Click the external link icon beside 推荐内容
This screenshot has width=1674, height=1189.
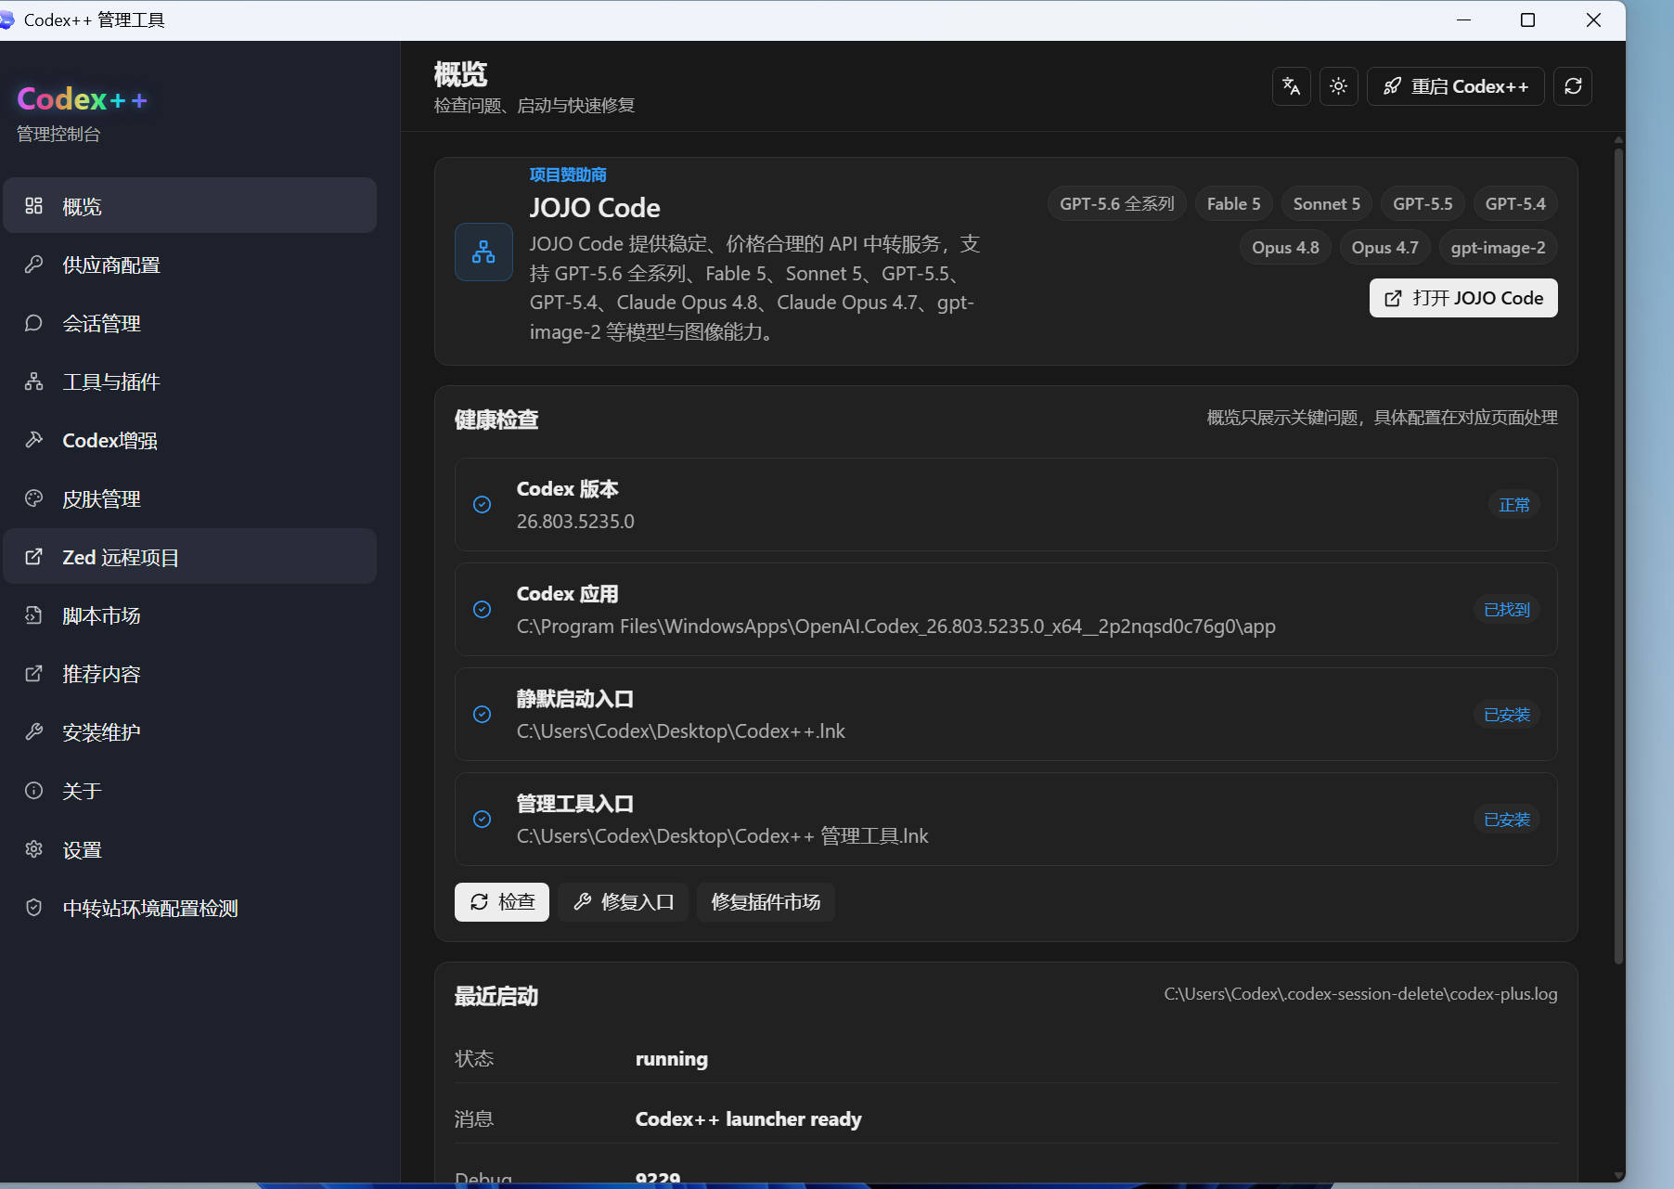[33, 674]
